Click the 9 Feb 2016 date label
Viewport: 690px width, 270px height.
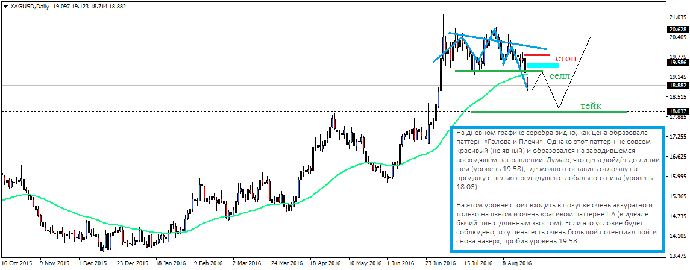209,264
